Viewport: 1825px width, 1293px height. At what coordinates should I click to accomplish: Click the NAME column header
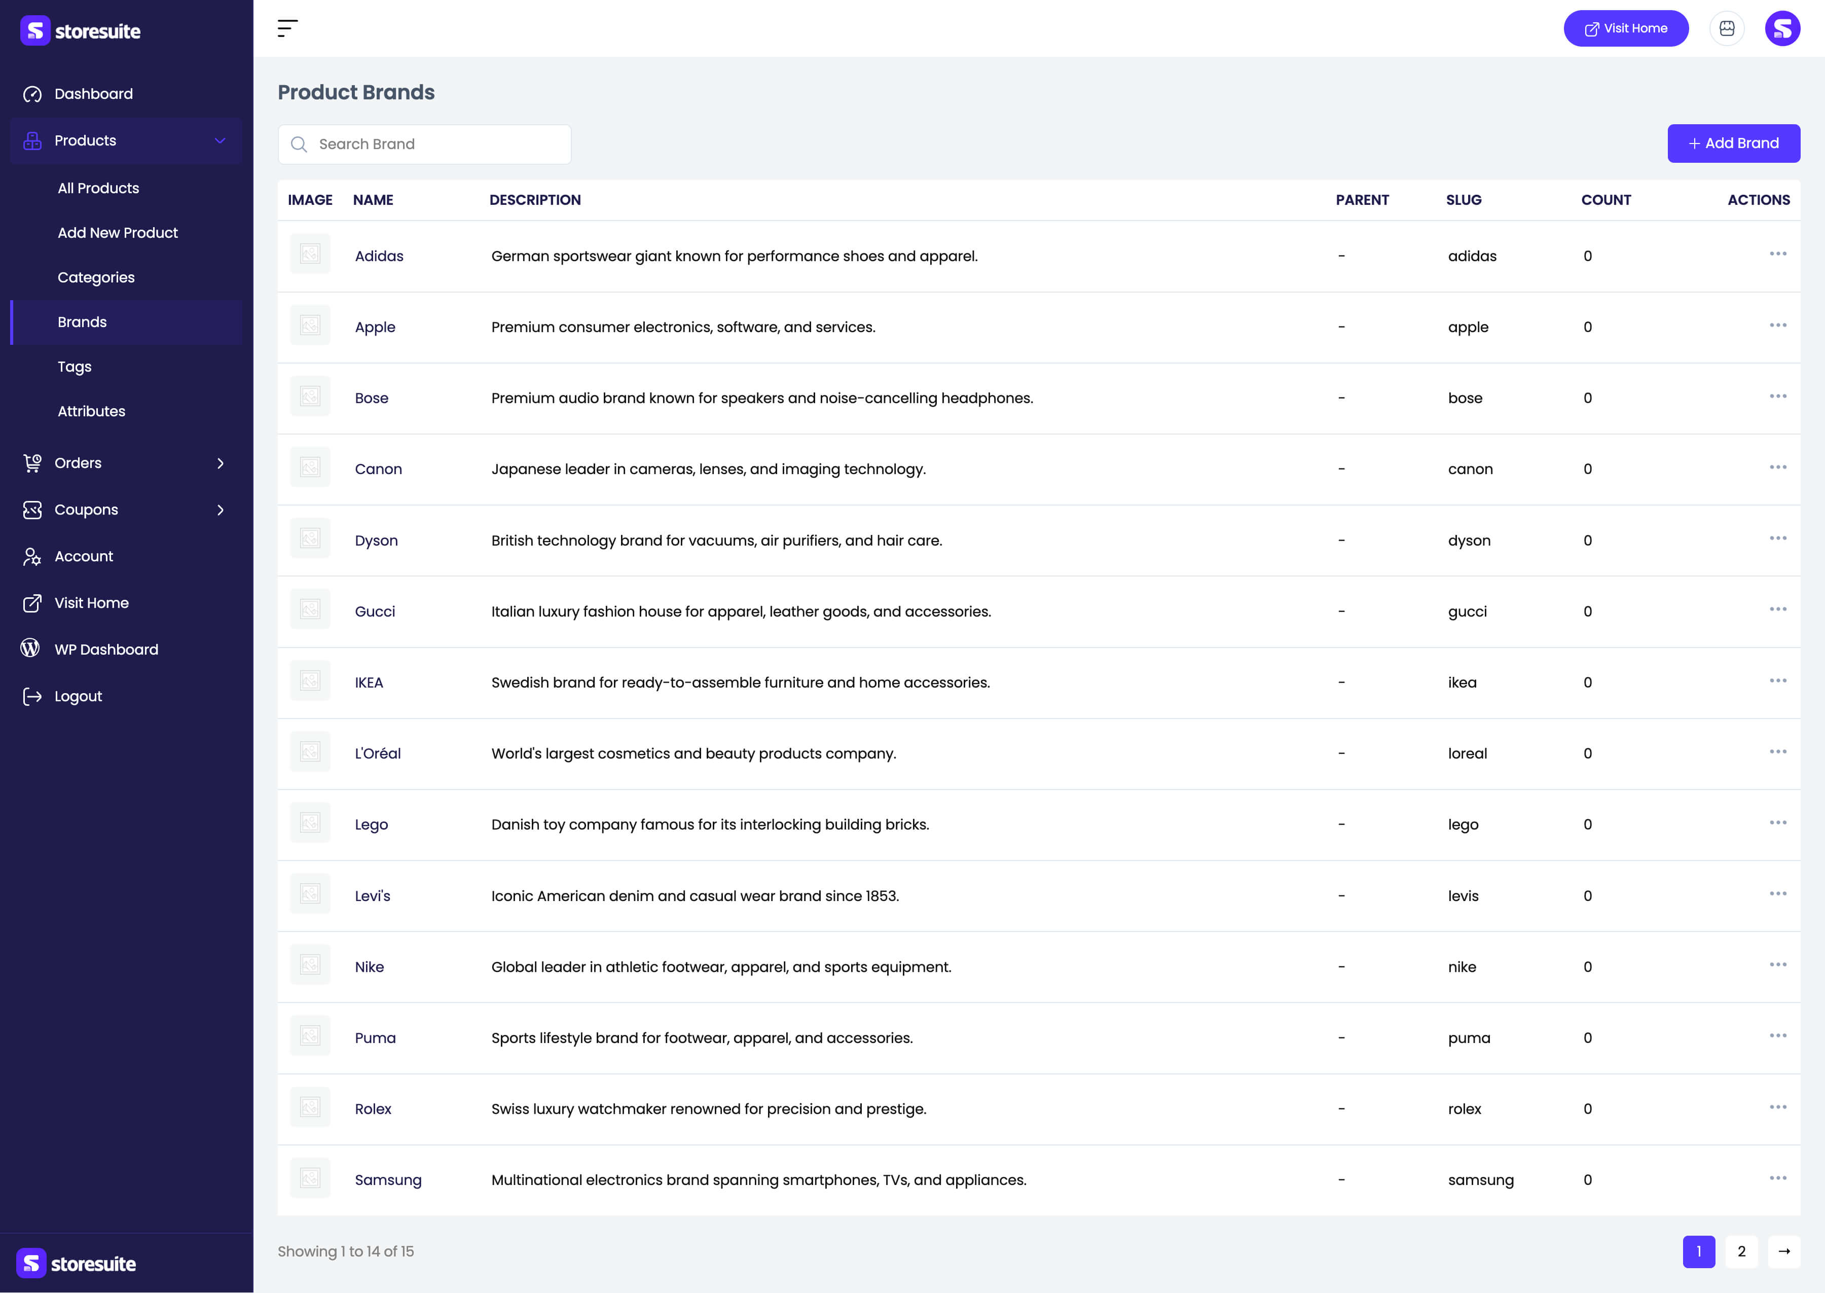click(373, 200)
